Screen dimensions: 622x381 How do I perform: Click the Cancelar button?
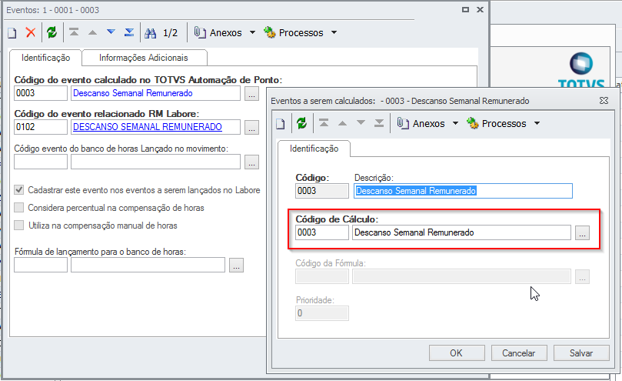pyautogui.click(x=519, y=353)
